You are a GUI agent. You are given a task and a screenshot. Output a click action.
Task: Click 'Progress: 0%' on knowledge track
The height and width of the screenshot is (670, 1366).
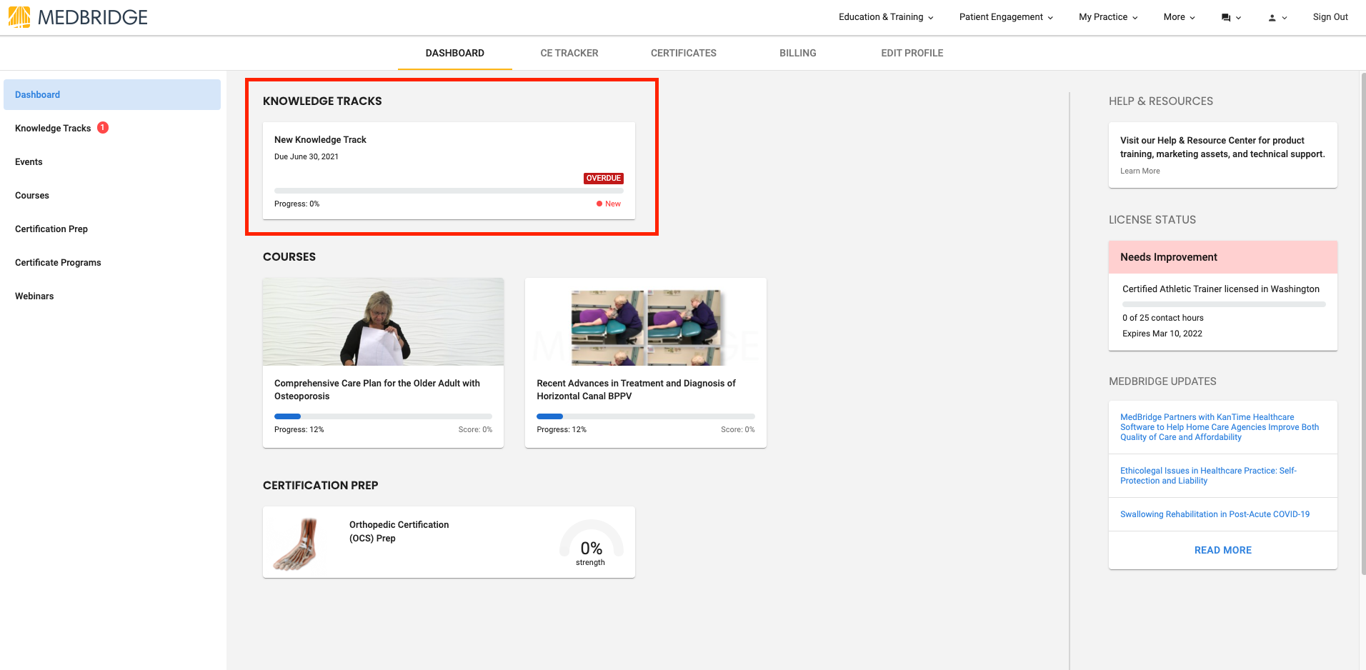[296, 204]
